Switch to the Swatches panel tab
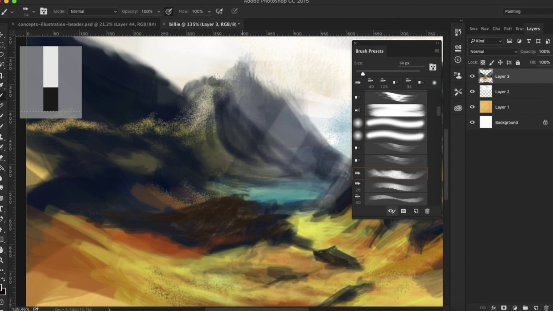The height and width of the screenshot is (311, 553). pyautogui.click(x=474, y=29)
